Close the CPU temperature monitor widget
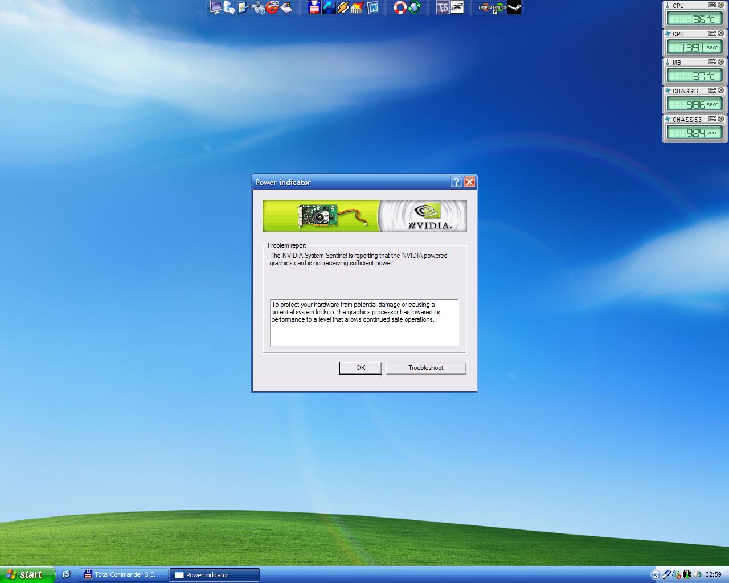 (720, 5)
